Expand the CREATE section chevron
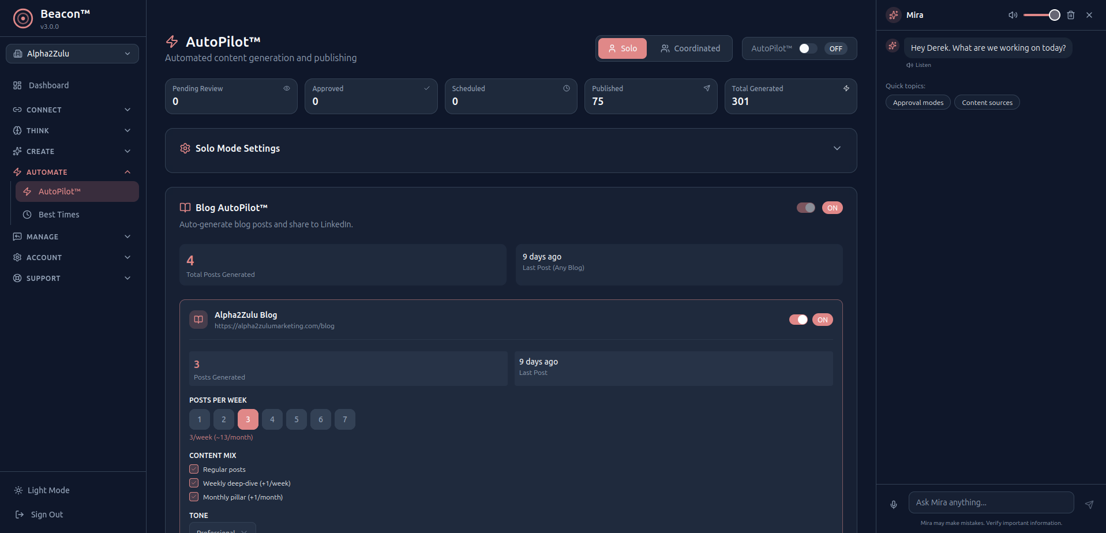The image size is (1106, 533). pos(128,151)
